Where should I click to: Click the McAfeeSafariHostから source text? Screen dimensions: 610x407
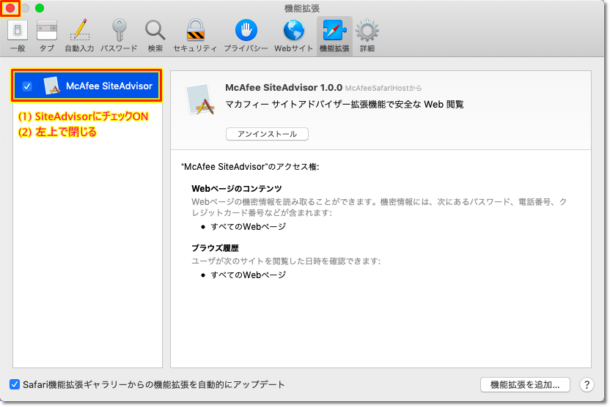click(x=383, y=89)
